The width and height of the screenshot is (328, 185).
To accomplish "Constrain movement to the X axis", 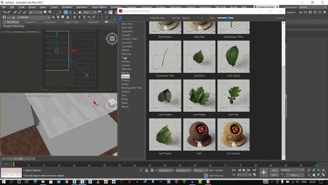I will (74, 17).
